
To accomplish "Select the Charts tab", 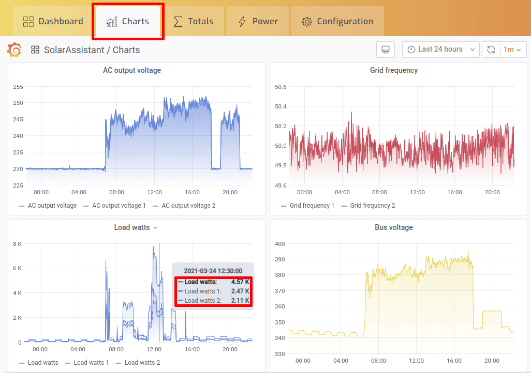I will pos(128,21).
